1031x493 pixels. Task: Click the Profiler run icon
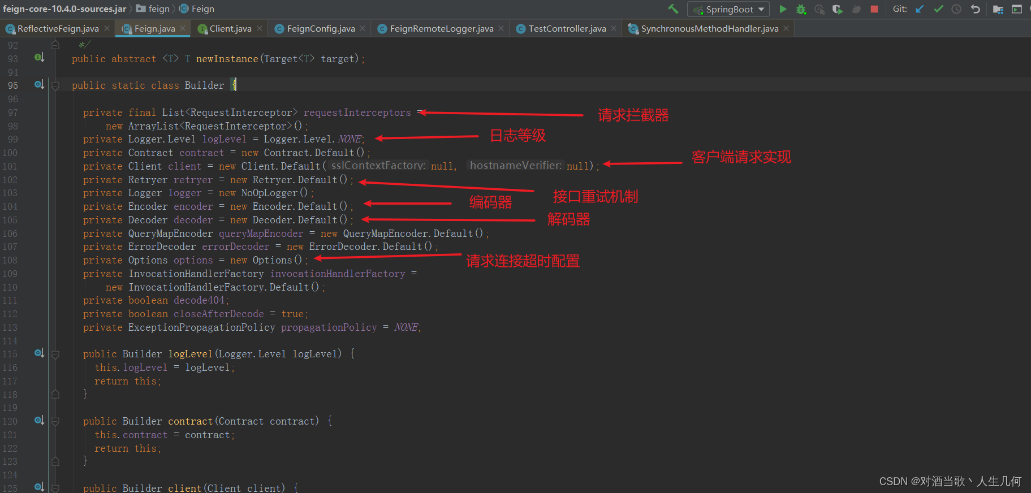(819, 9)
